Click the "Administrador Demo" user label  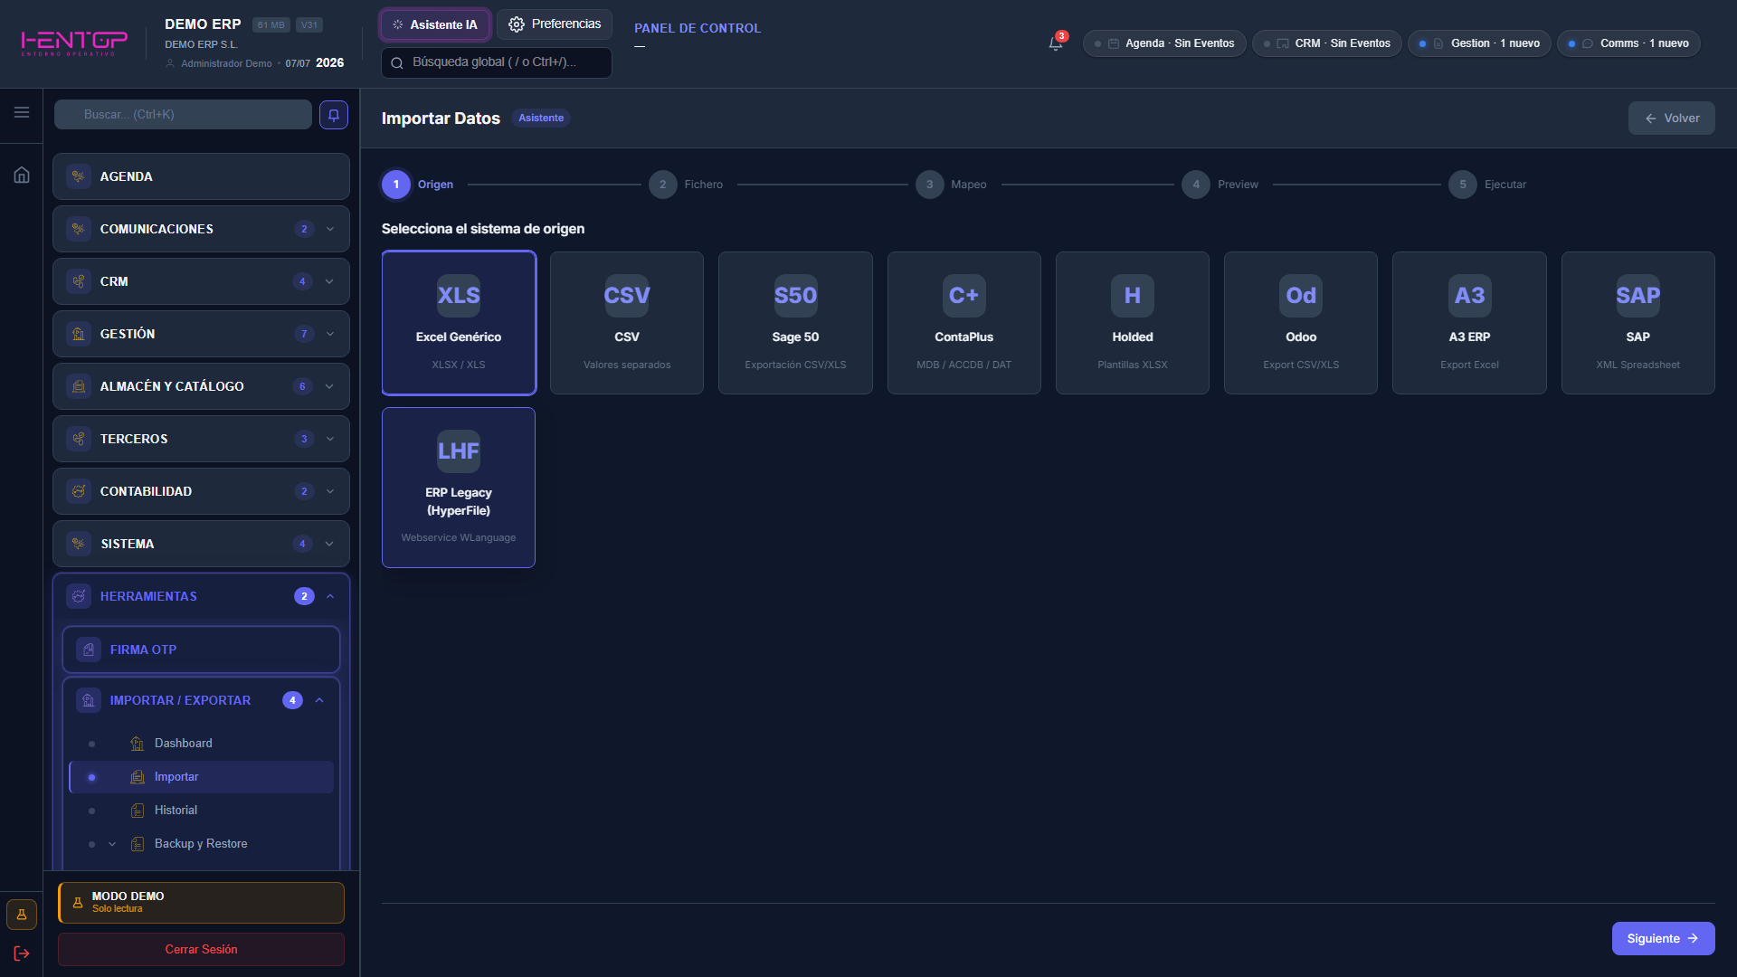click(226, 63)
